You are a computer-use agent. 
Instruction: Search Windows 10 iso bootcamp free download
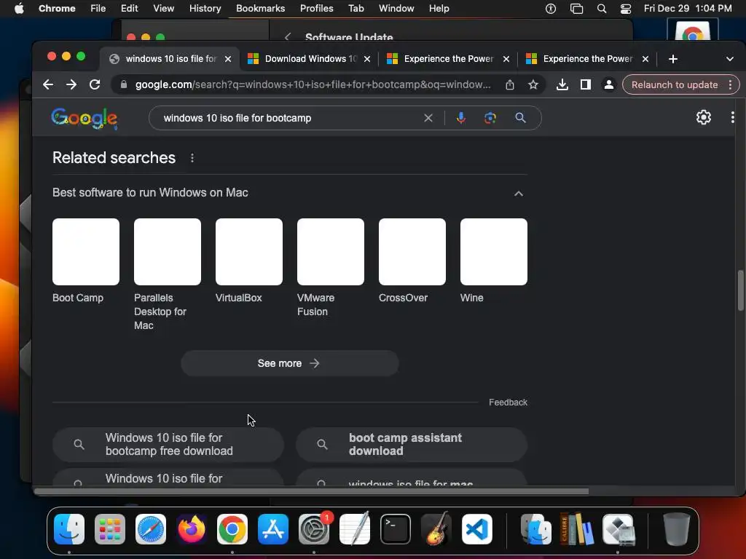point(168,445)
